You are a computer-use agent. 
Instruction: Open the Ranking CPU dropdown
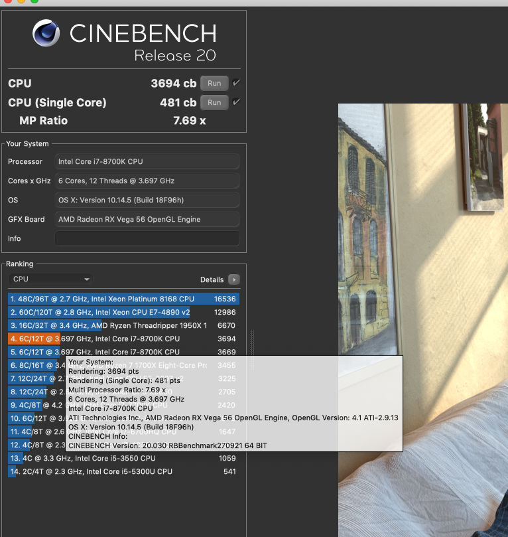50,279
